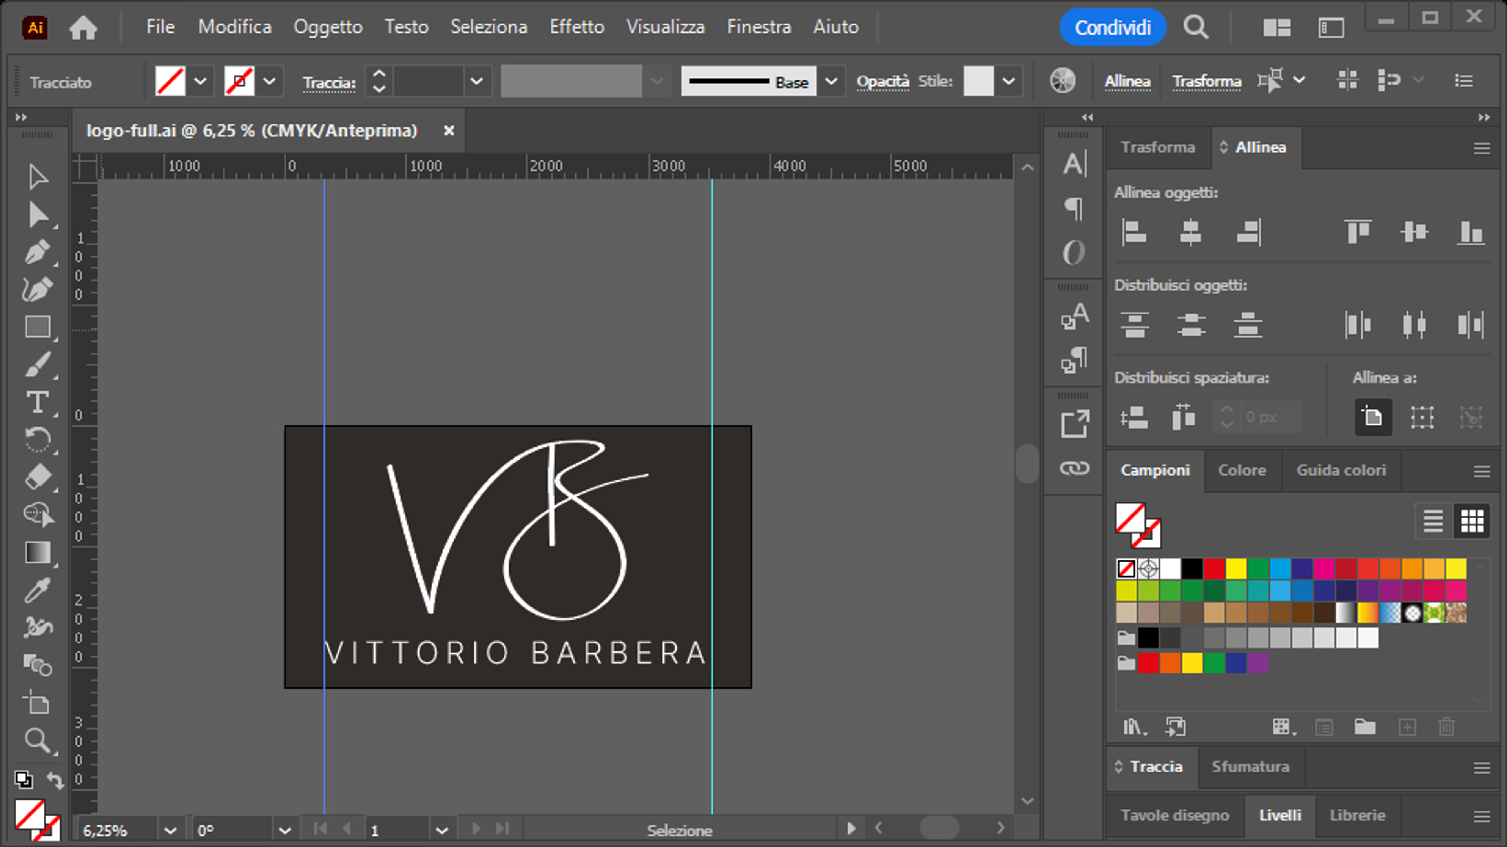Select the Direct Selection tool
The image size is (1507, 847).
37,215
